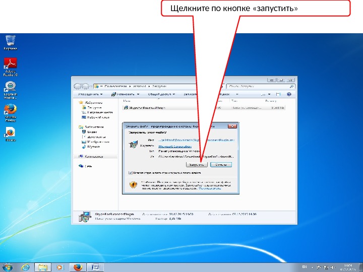The height and width of the screenshot is (272, 363).
Task: Open the Общий доступ dropdown
Action: pos(161,94)
